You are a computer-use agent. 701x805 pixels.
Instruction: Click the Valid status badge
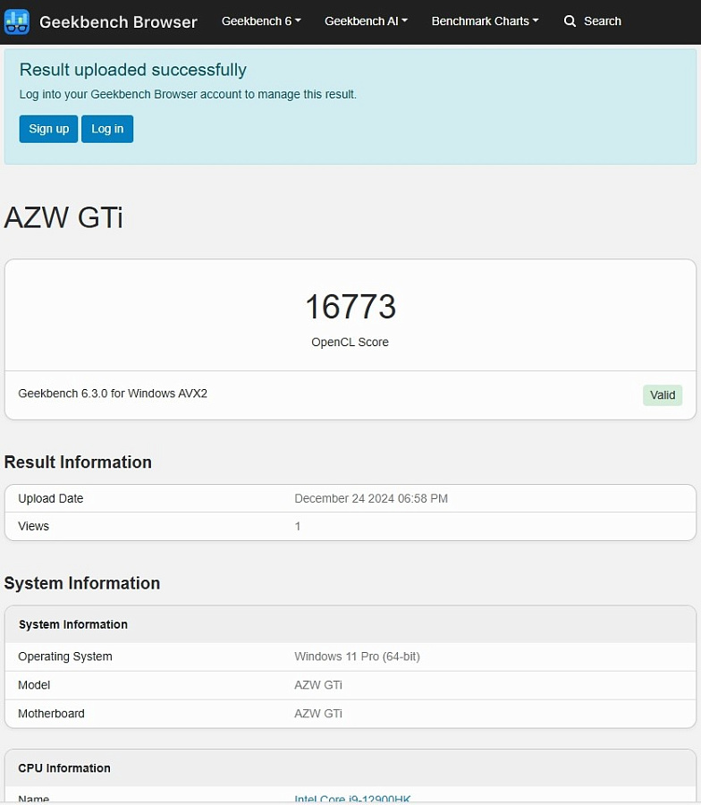663,394
